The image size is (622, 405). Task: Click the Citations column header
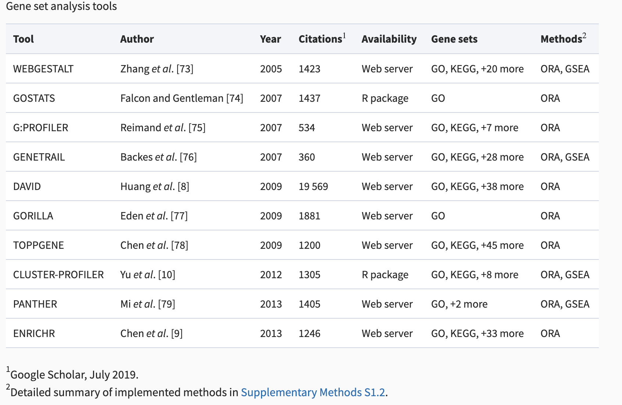(x=320, y=39)
